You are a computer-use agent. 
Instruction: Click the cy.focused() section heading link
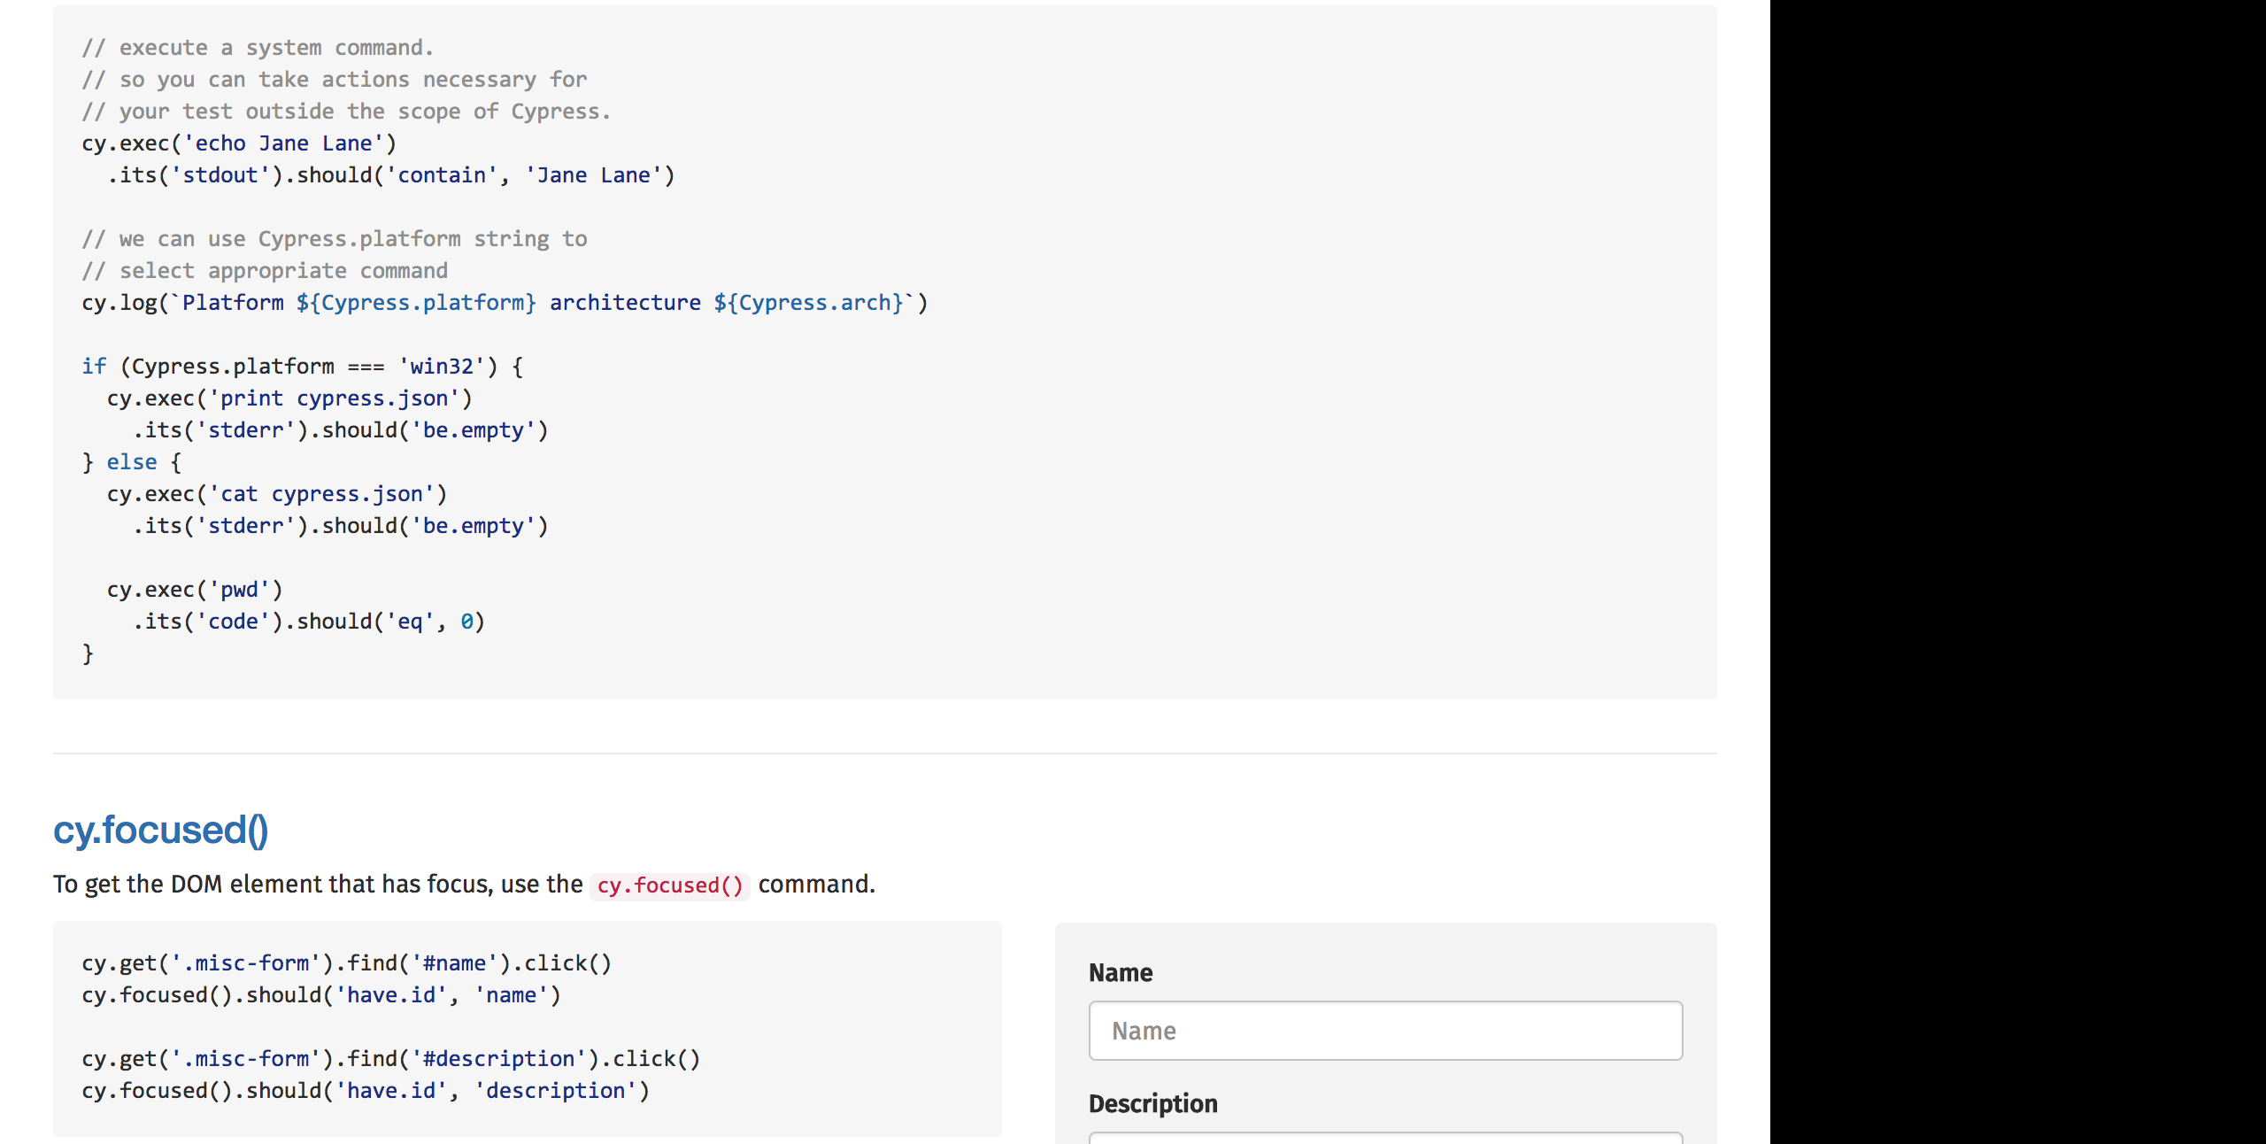pos(160,830)
